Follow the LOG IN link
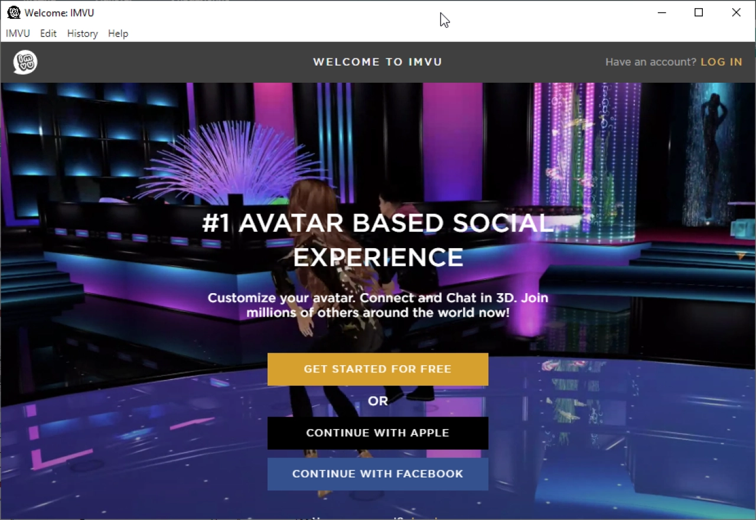The width and height of the screenshot is (756, 520). 721,62
